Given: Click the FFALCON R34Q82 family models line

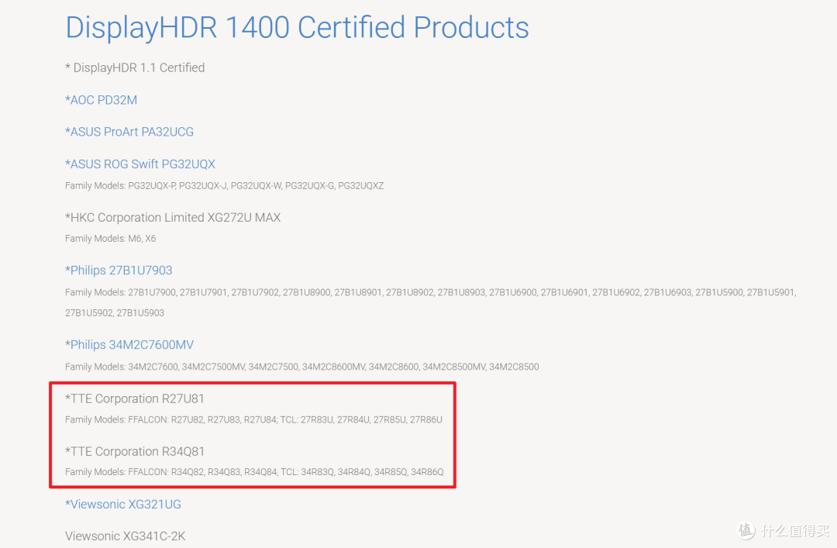Looking at the screenshot, I should point(254,472).
